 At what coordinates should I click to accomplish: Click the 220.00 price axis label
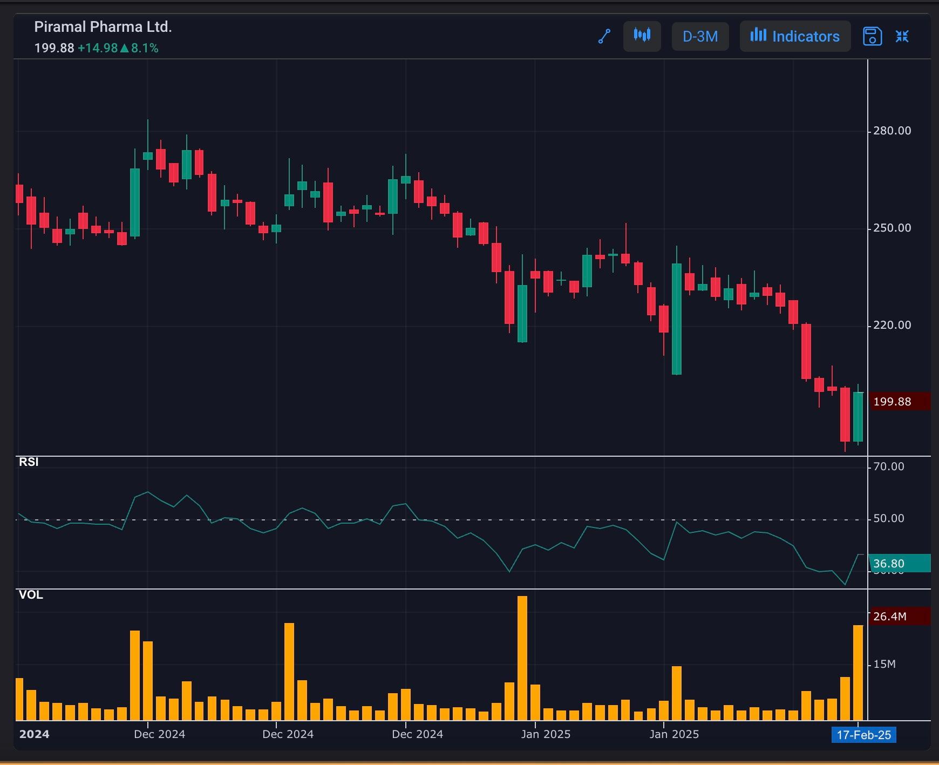pos(892,325)
